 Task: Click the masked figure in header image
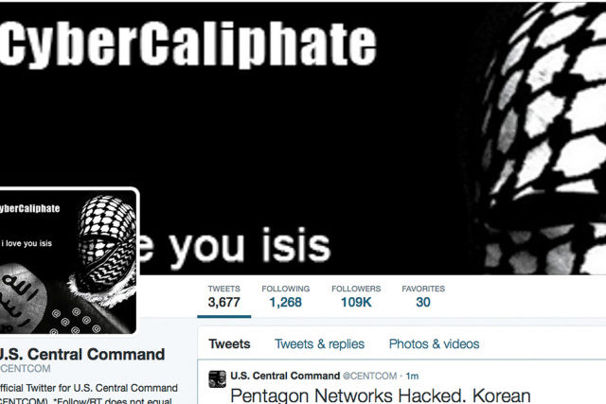pos(544,137)
